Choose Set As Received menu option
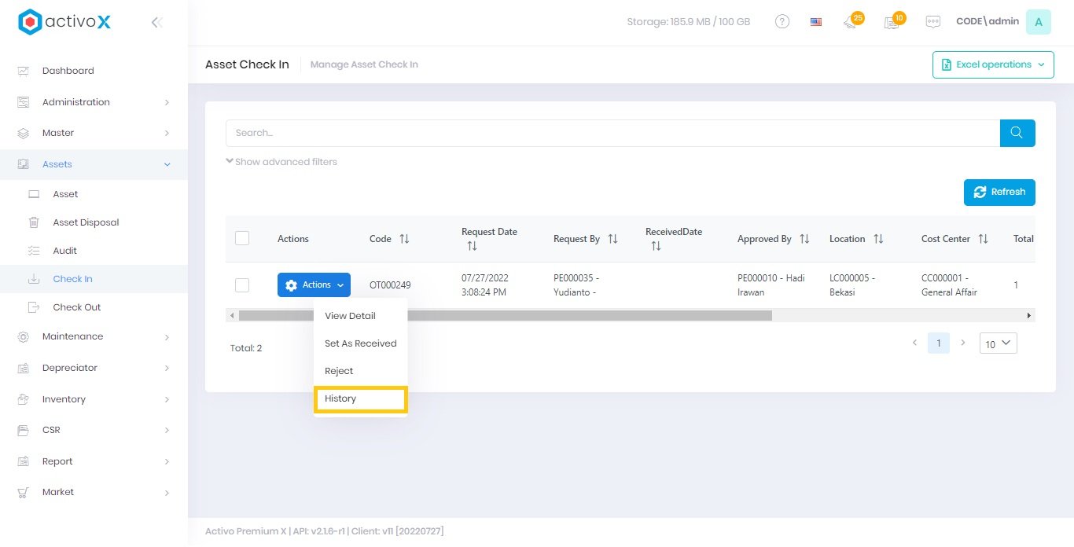 point(360,343)
